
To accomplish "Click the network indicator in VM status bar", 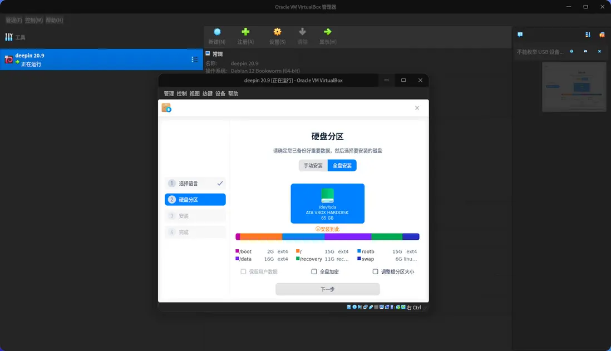I will click(x=366, y=307).
